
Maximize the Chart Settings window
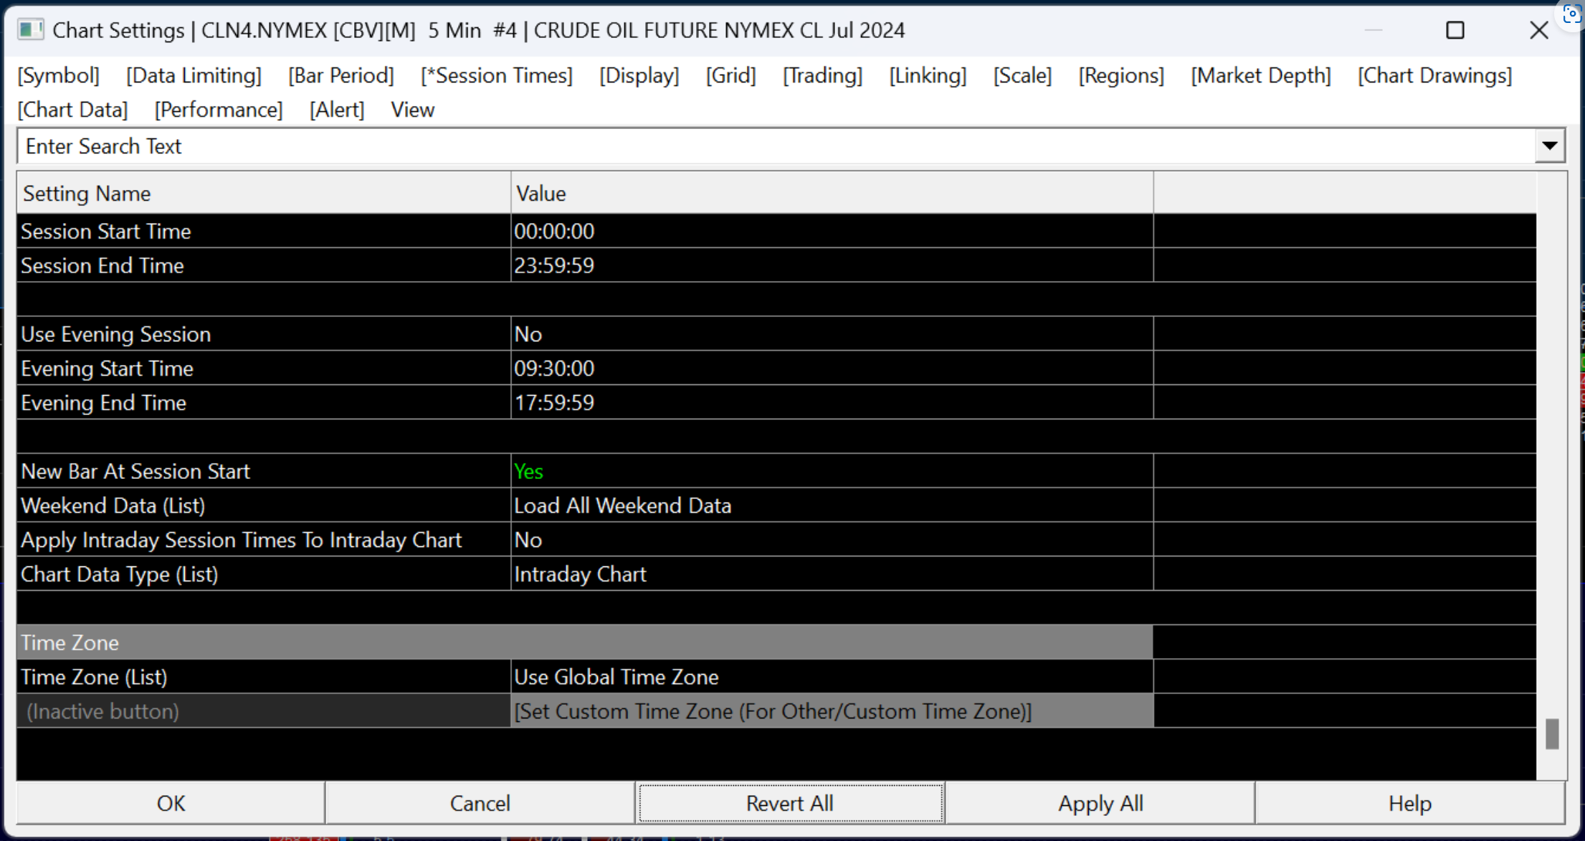(x=1455, y=30)
